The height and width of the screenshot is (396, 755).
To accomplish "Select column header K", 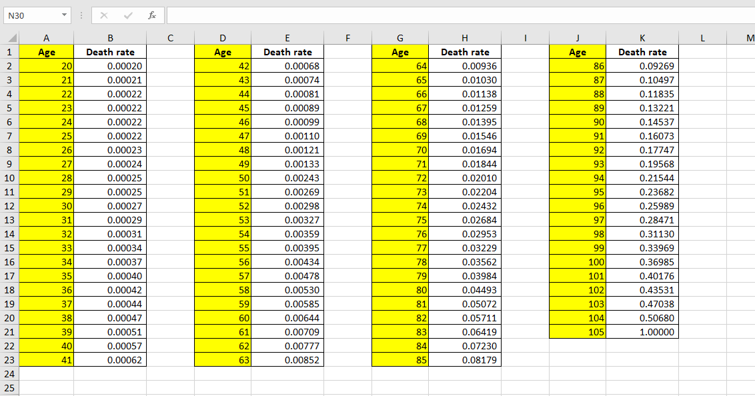I will click(x=642, y=38).
